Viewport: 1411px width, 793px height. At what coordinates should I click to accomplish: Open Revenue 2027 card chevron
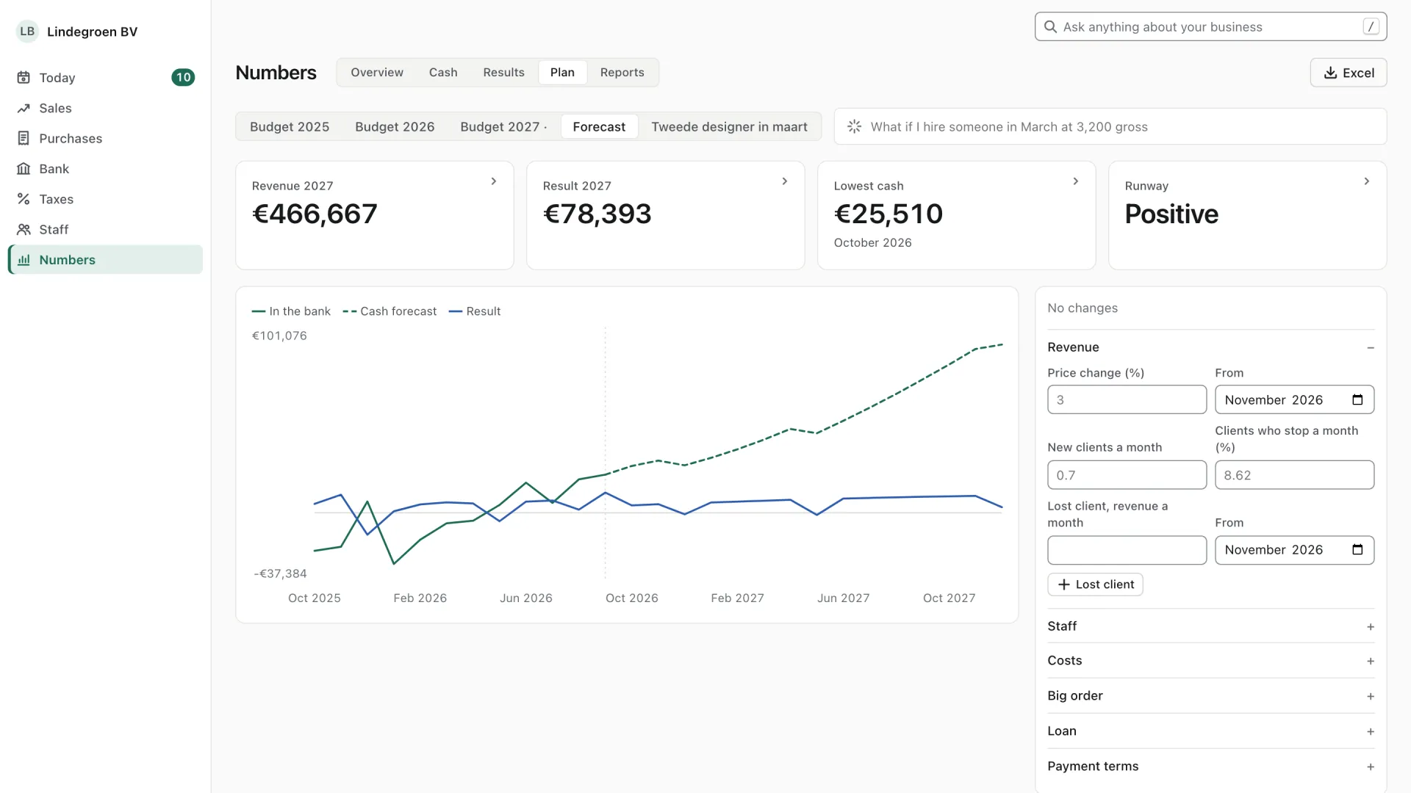[494, 181]
